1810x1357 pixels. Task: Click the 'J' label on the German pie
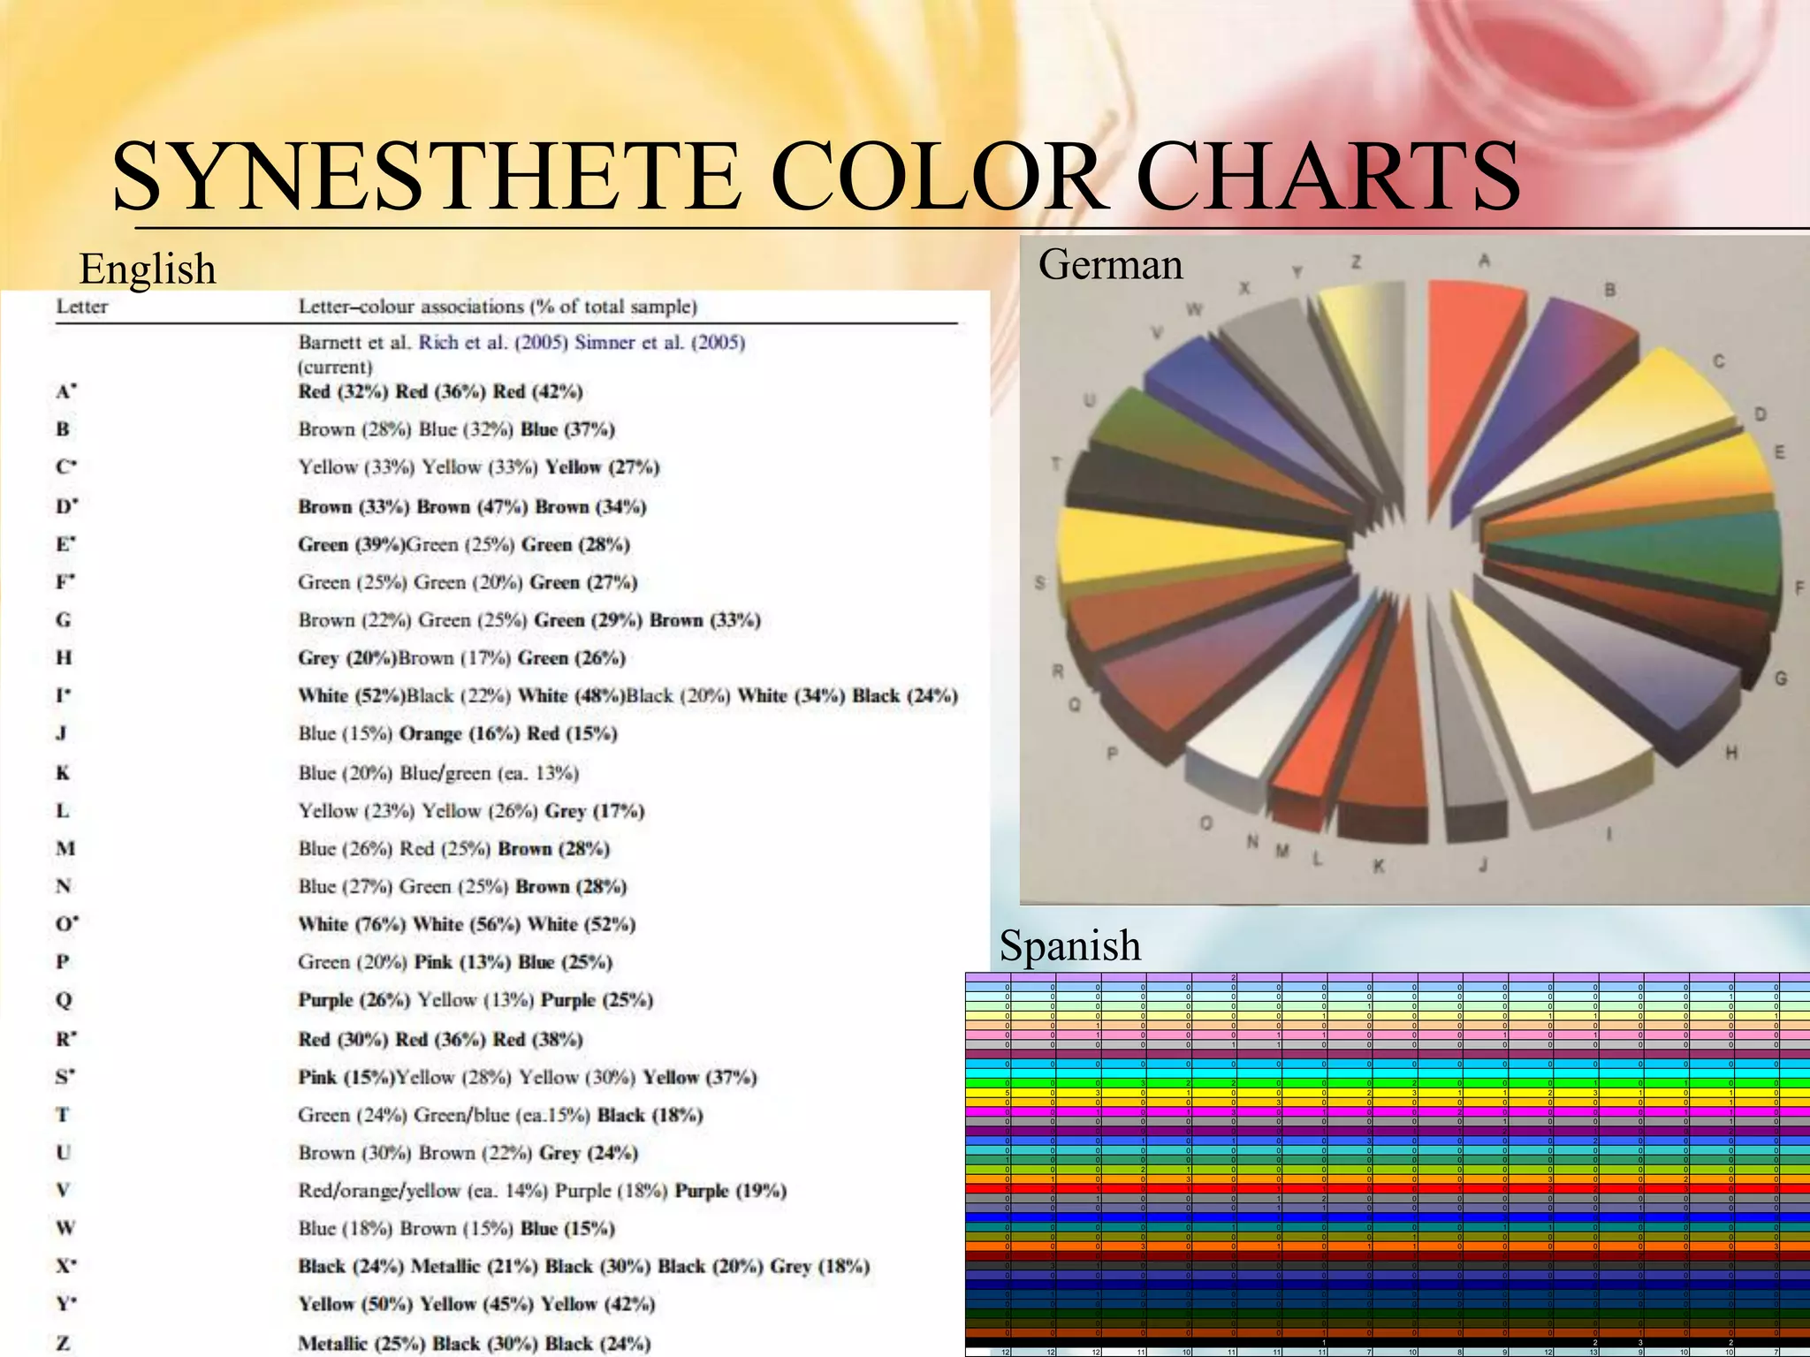click(x=1483, y=864)
